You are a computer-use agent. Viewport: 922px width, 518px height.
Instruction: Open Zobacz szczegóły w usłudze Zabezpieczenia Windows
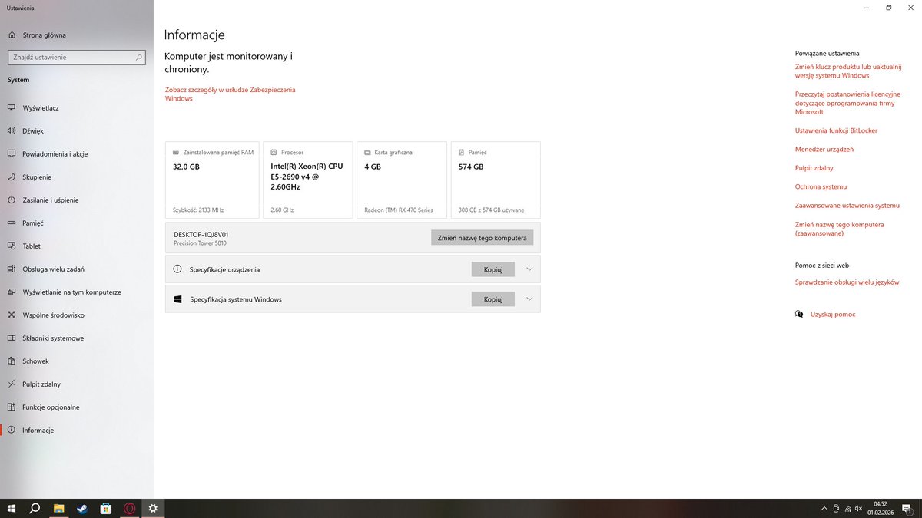pos(230,94)
